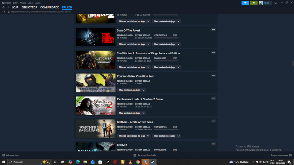Click the Castlevania cover thumbnail
Image resolution: width=294 pixels, height=165 pixels.
coord(96,106)
